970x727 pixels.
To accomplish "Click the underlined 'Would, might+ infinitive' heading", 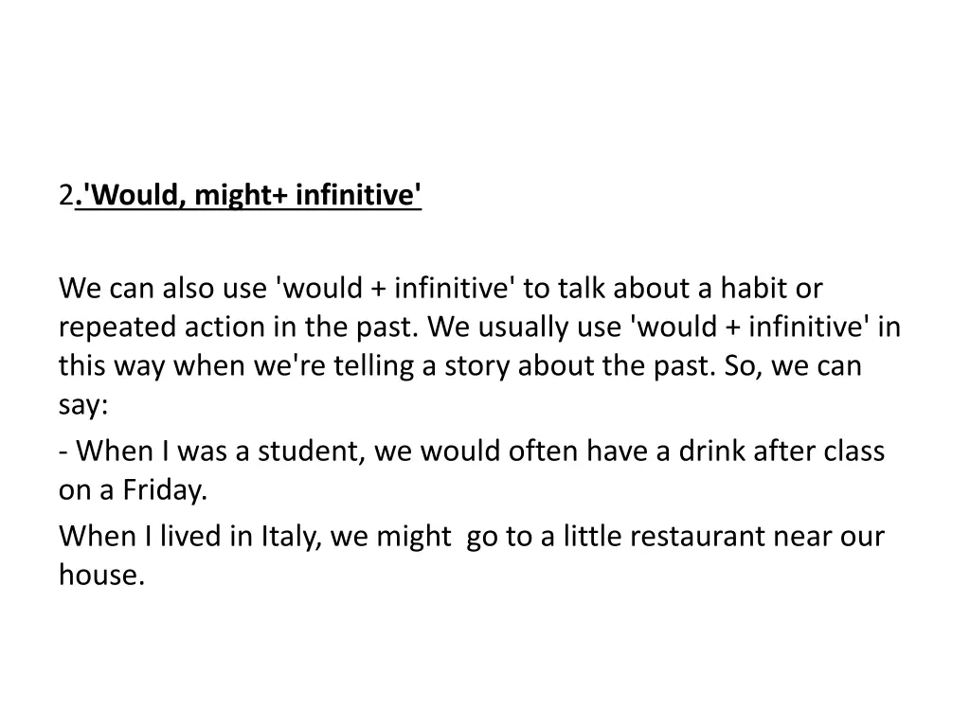I will [250, 196].
